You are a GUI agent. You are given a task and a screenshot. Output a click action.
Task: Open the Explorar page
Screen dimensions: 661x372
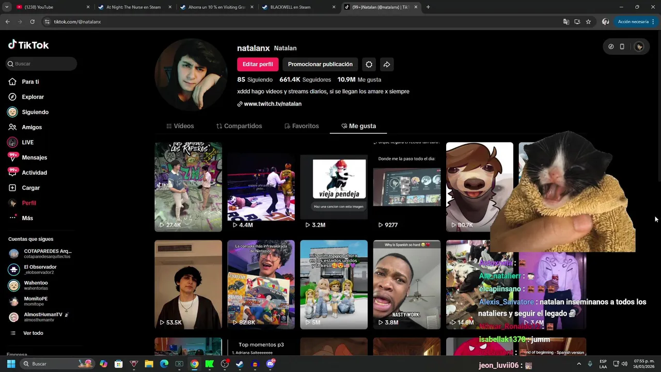pyautogui.click(x=26, y=97)
